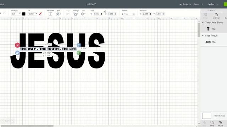Collapse the Slice Result layer group

(x=203, y=36)
